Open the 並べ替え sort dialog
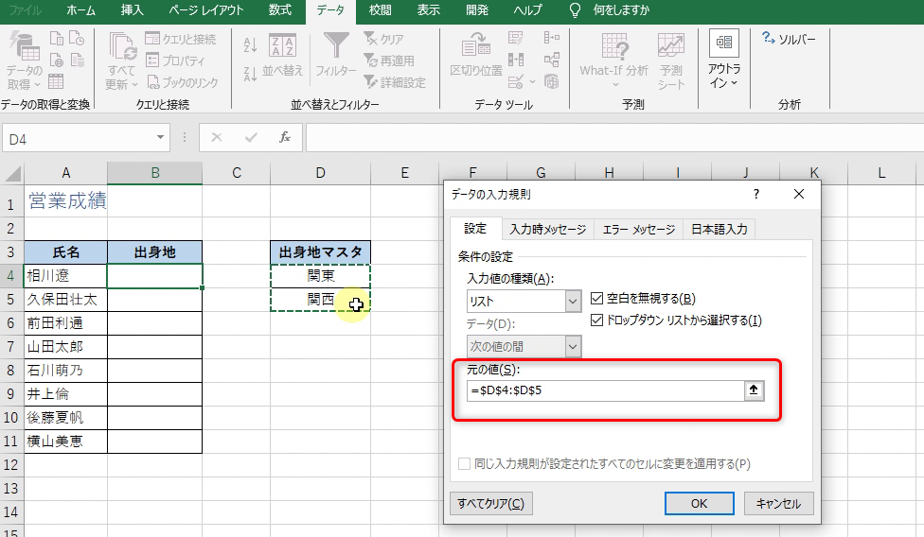The image size is (924, 537). pos(282,55)
